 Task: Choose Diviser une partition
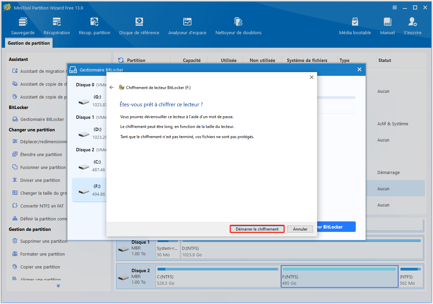coord(36,180)
